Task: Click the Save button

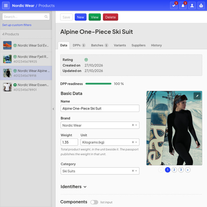Action: (66, 17)
